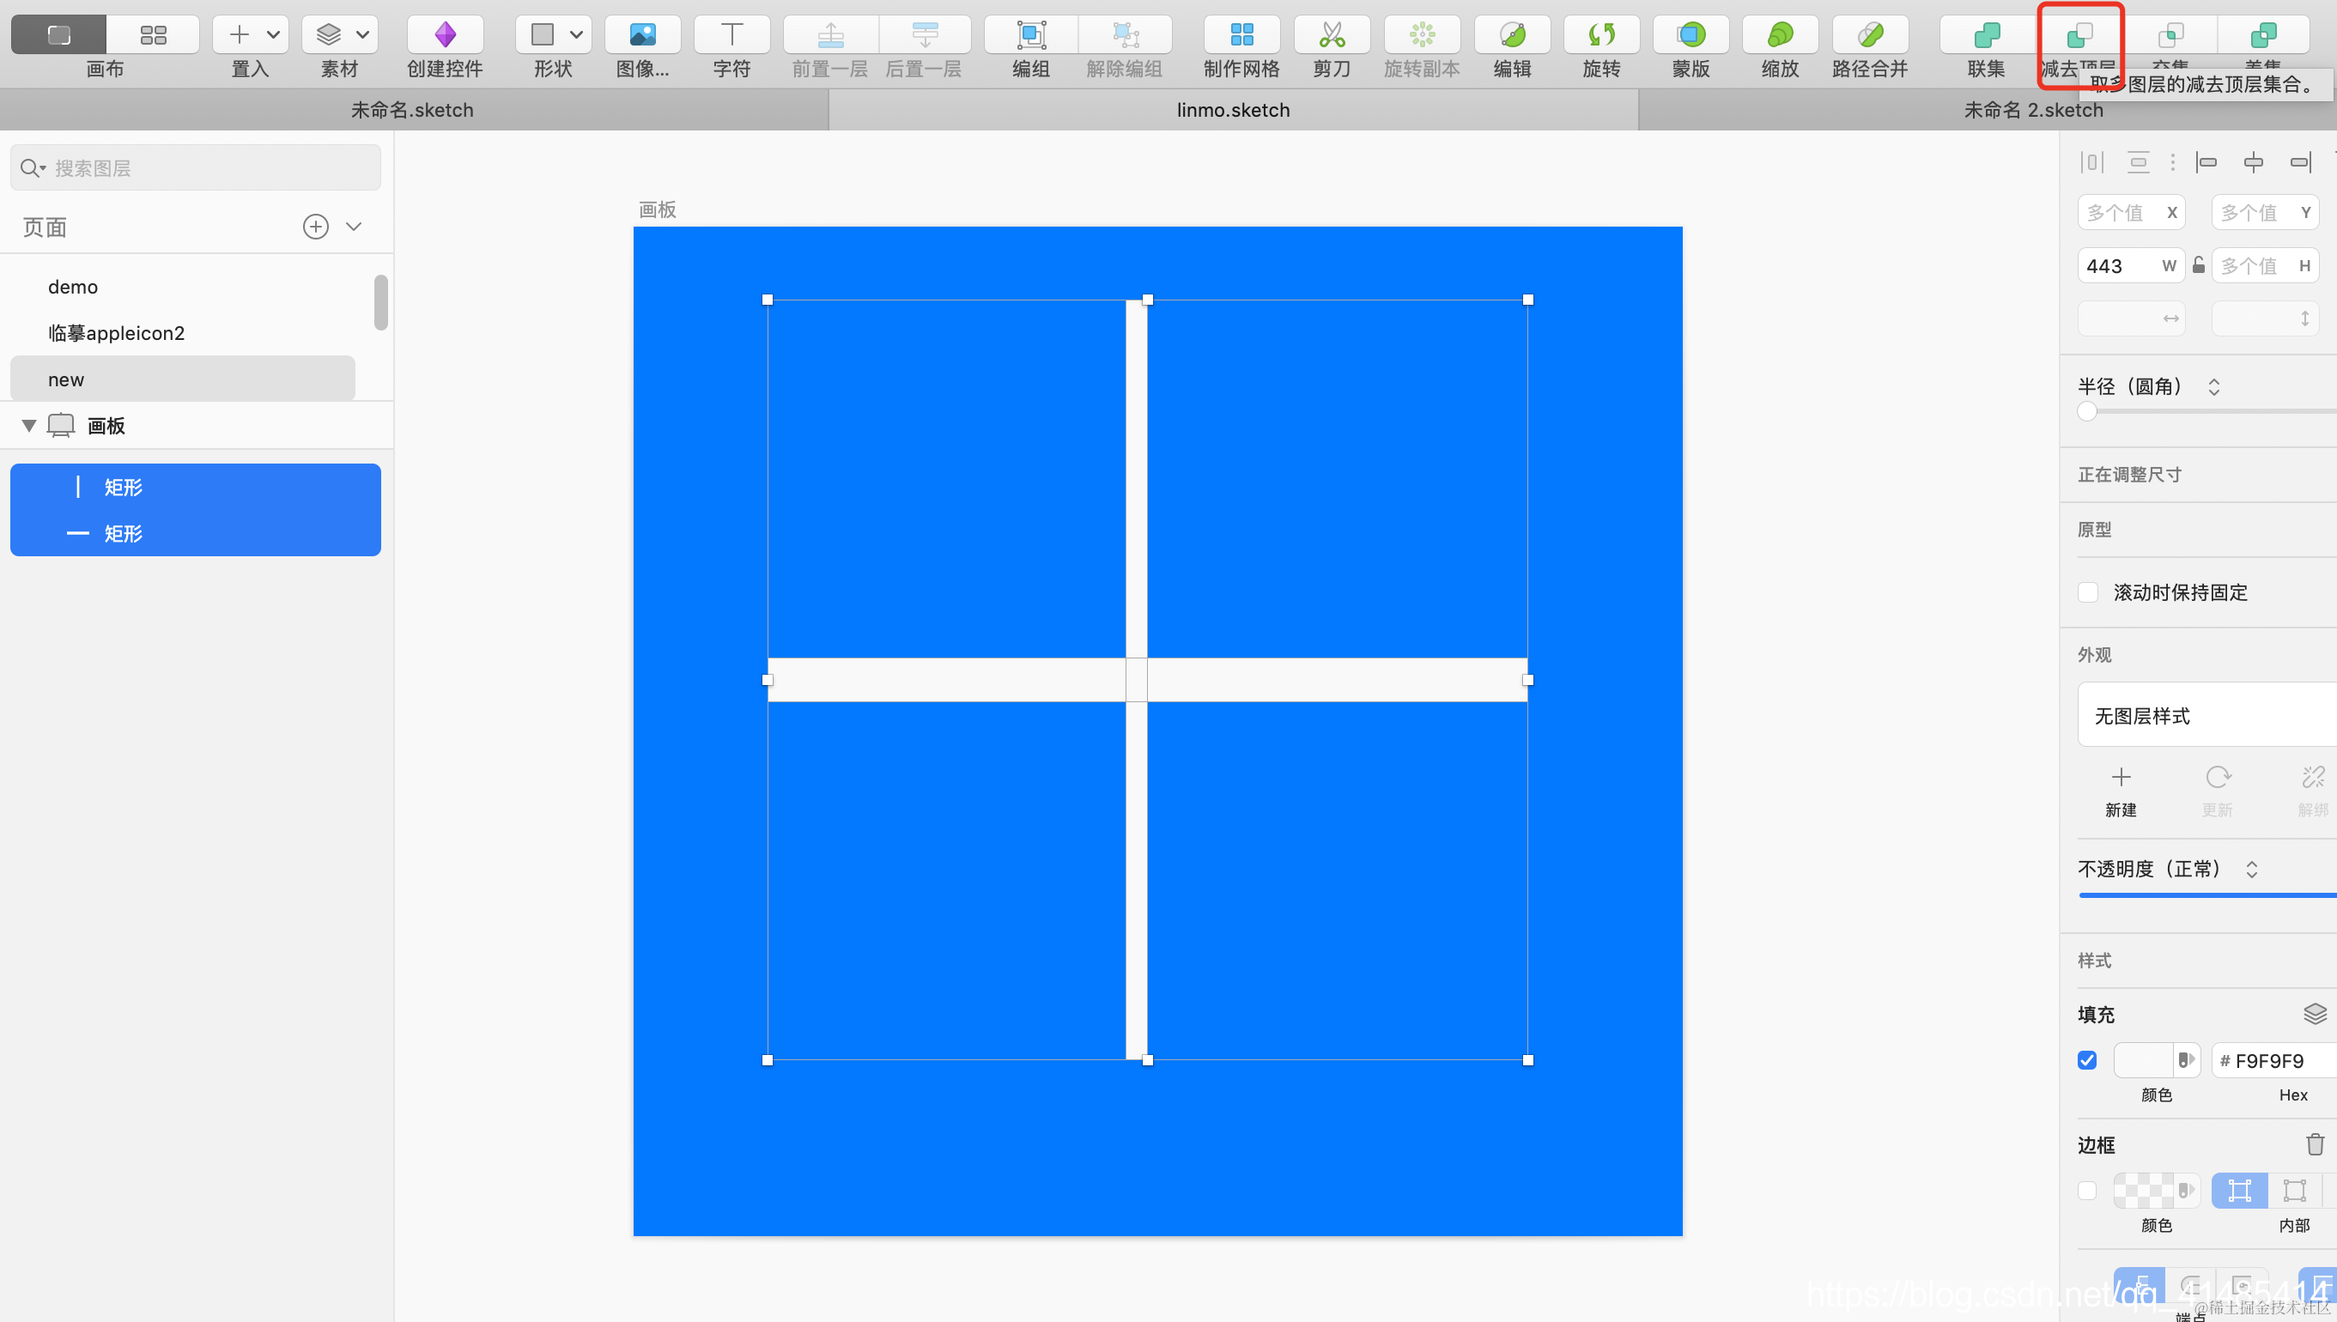Click the Subtract top layer icon
Viewport: 2337px width, 1322px height.
click(x=2079, y=35)
